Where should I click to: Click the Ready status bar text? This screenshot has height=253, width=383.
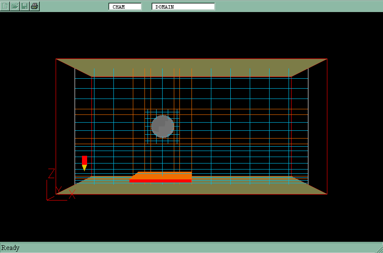point(11,248)
